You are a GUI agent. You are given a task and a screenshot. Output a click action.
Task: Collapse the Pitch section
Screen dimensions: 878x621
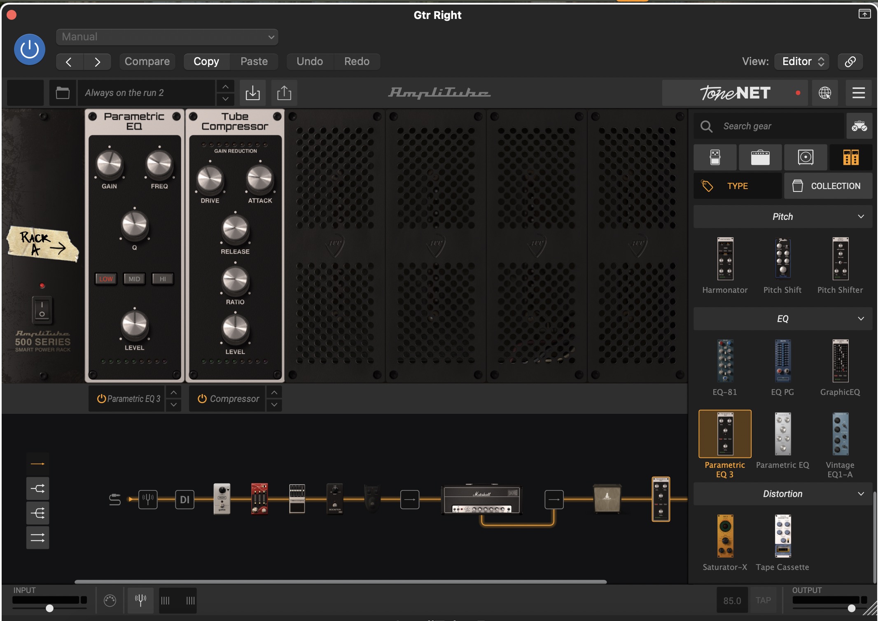[783, 217]
